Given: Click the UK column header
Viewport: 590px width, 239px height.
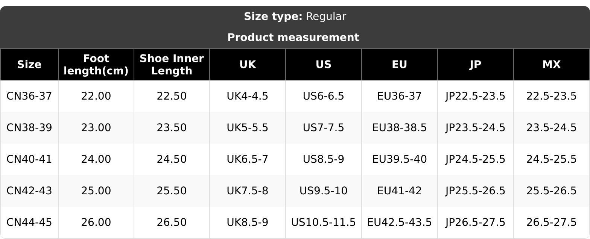Looking at the screenshot, I should tap(248, 65).
